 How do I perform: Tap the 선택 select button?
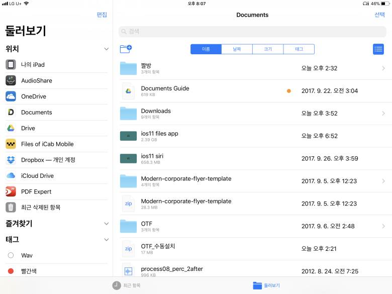tap(379, 15)
